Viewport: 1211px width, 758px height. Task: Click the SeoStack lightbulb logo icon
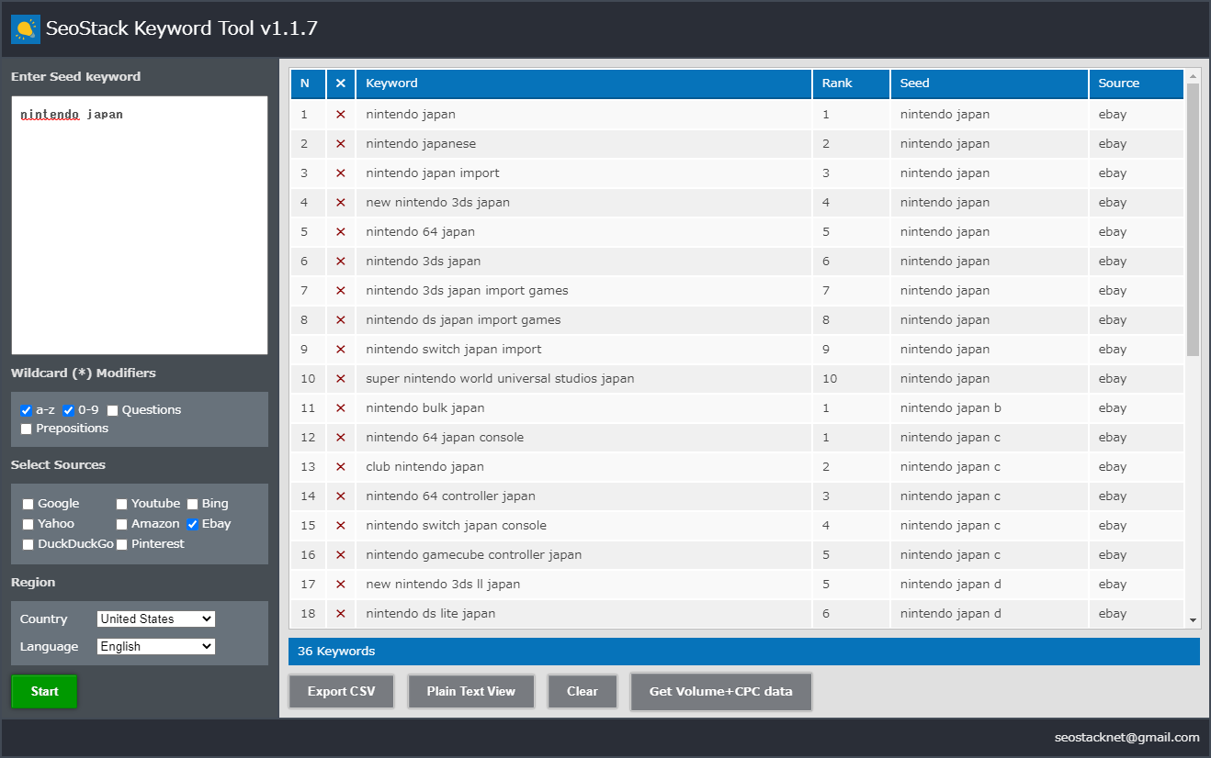click(25, 28)
